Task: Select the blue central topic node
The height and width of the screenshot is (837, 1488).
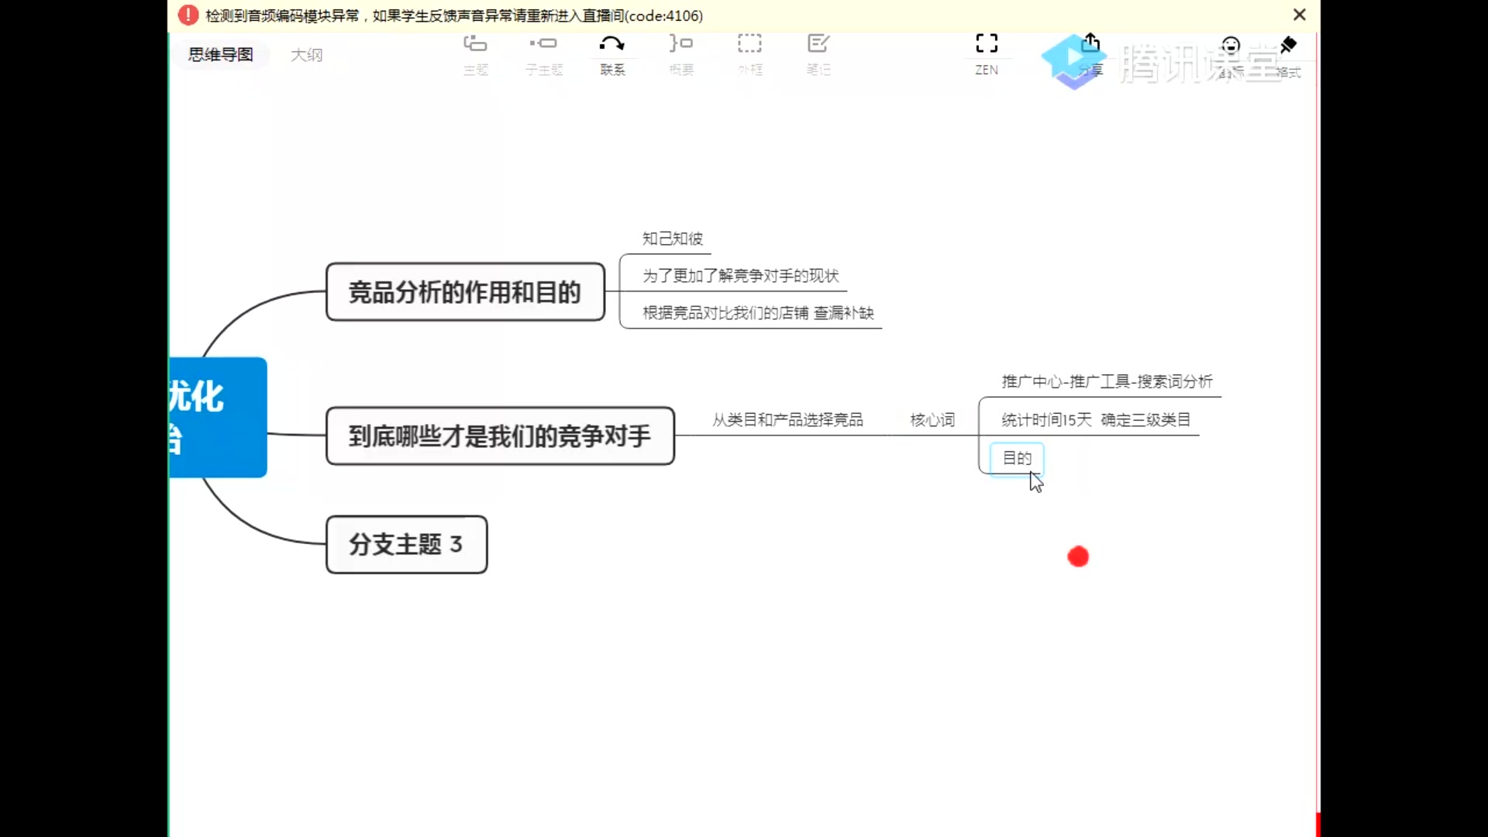Action: [218, 417]
